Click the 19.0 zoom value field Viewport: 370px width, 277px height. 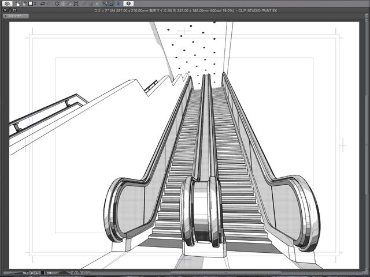pyautogui.click(x=25, y=273)
